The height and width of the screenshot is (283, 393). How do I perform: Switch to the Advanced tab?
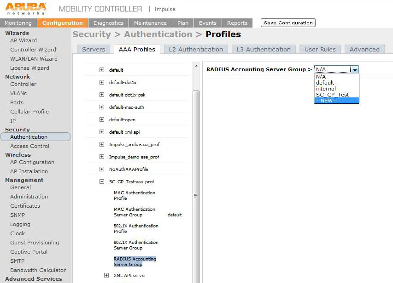click(365, 49)
